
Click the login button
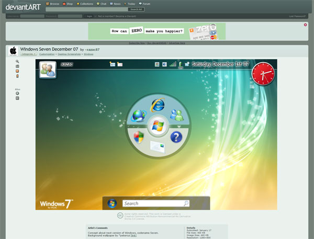pos(89,16)
